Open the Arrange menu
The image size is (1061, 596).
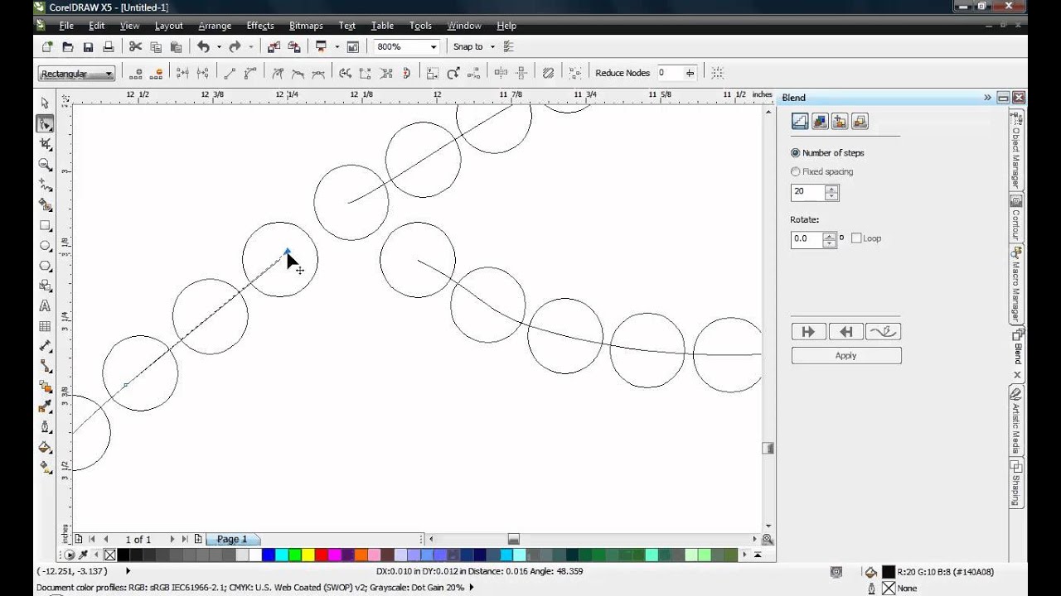coord(215,26)
